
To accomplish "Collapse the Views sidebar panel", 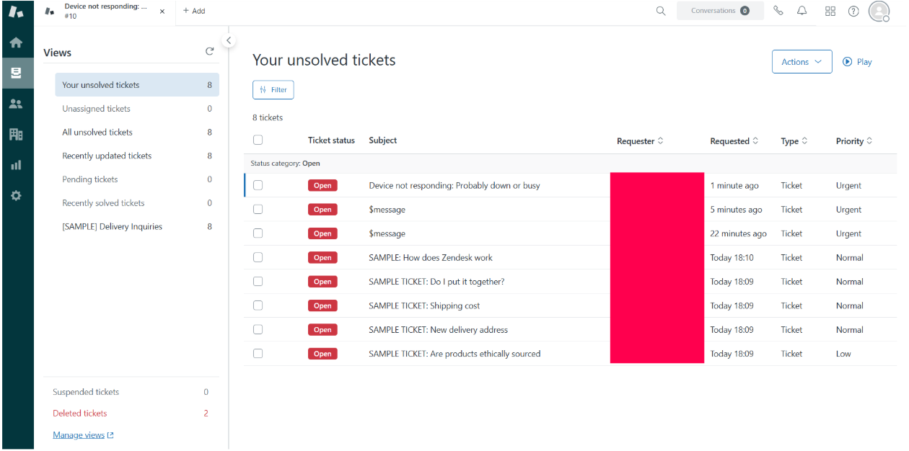I will [x=229, y=40].
